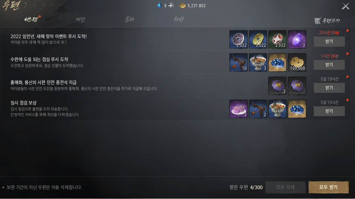
Task: Click 받기 for the 2022 새해 event mail
Action: [329, 41]
